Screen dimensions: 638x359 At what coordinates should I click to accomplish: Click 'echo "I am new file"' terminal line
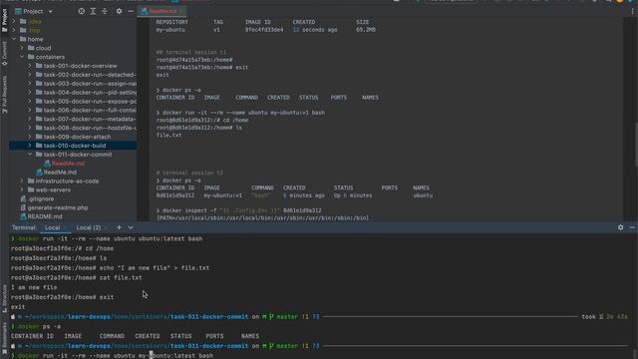coord(110,268)
